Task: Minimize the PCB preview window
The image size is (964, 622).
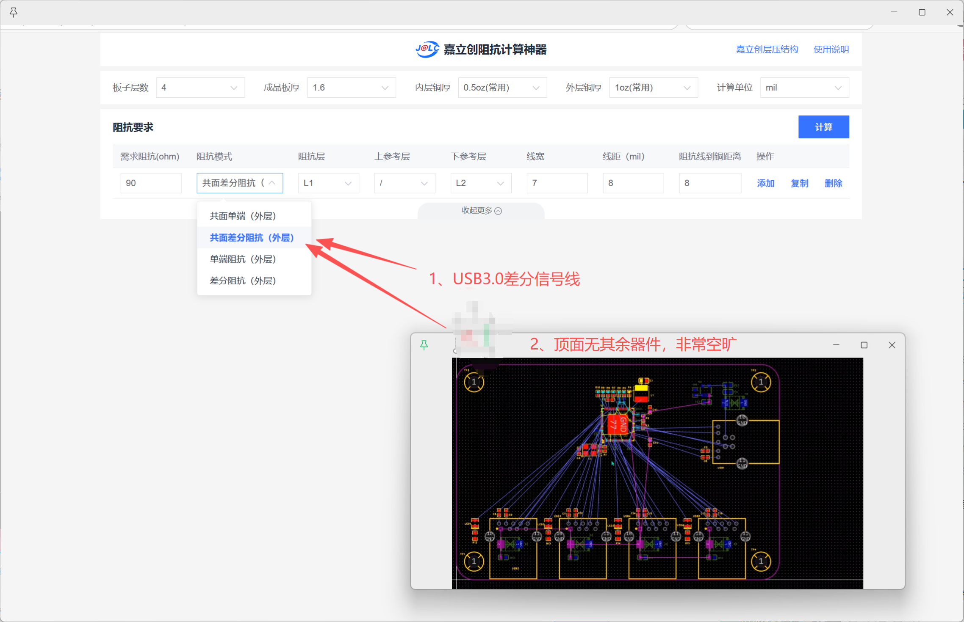Action: point(836,345)
